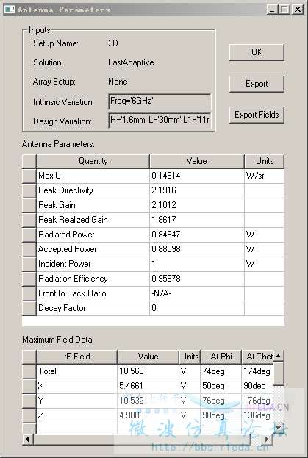This screenshot has height=458, width=308.
Task: Click the field data scroll down arrow
Action: pos(279,428)
